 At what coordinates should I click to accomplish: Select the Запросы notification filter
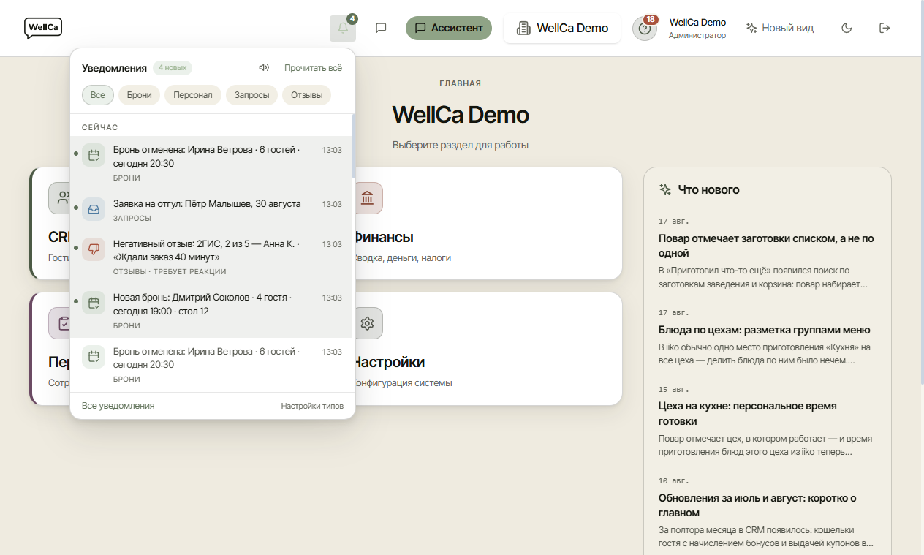click(251, 95)
